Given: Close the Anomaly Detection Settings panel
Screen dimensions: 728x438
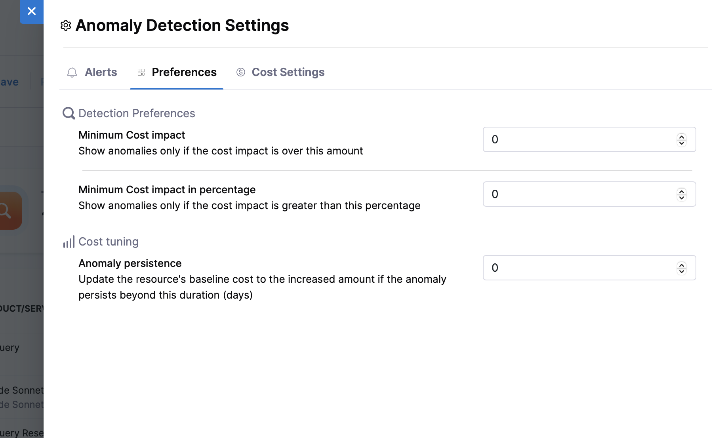Looking at the screenshot, I should coord(32,11).
